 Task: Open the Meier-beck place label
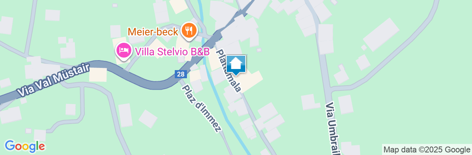(x=153, y=31)
